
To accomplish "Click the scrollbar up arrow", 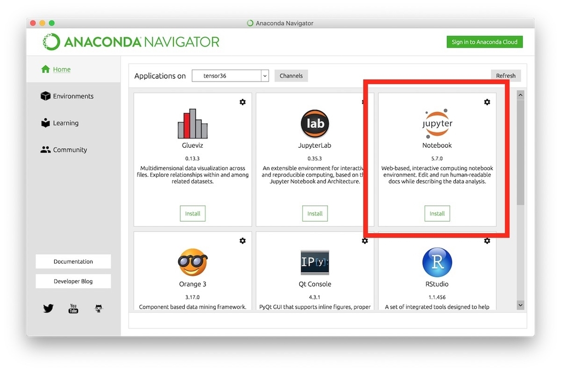I will tap(520, 95).
